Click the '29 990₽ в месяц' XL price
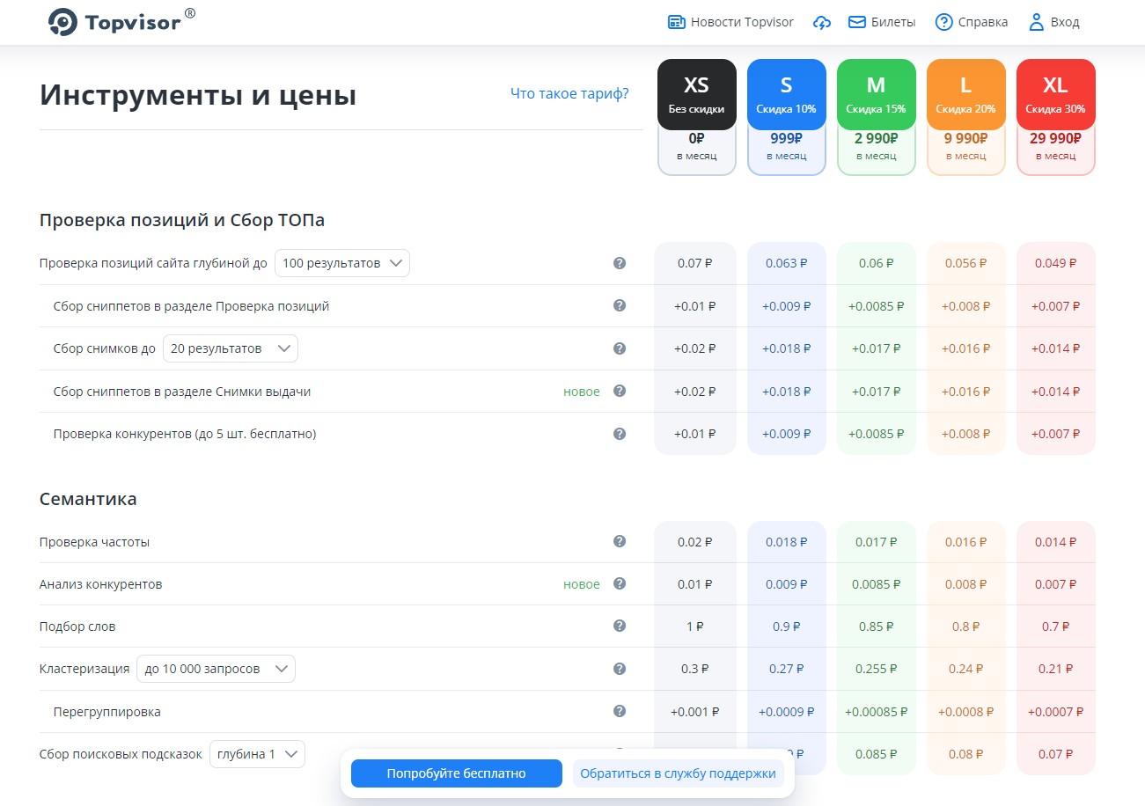 [1055, 146]
